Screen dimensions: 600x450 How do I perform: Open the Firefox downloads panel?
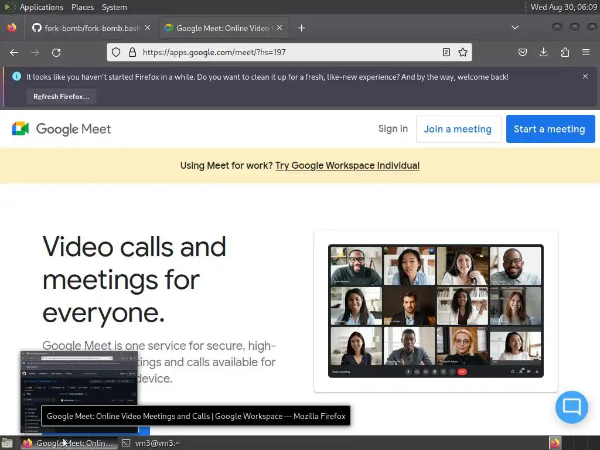tap(543, 52)
